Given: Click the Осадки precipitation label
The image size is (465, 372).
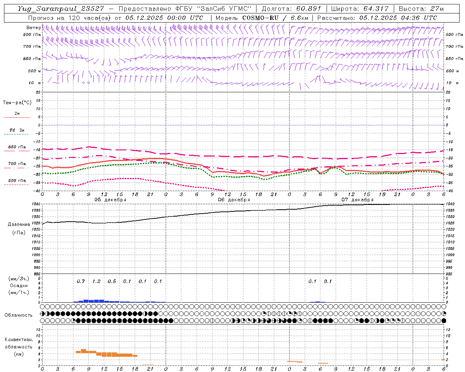Looking at the screenshot, I should pos(19,286).
